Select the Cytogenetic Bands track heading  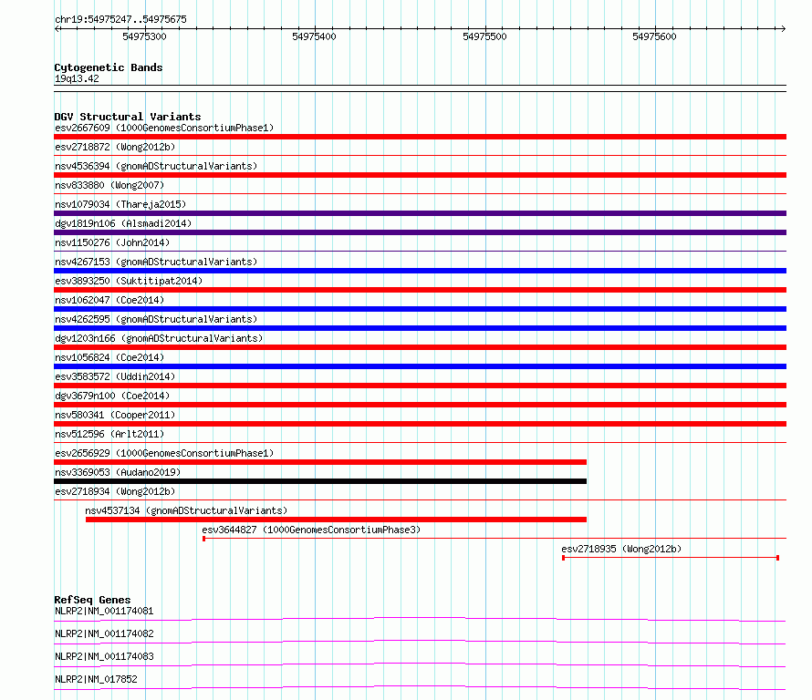pos(109,67)
